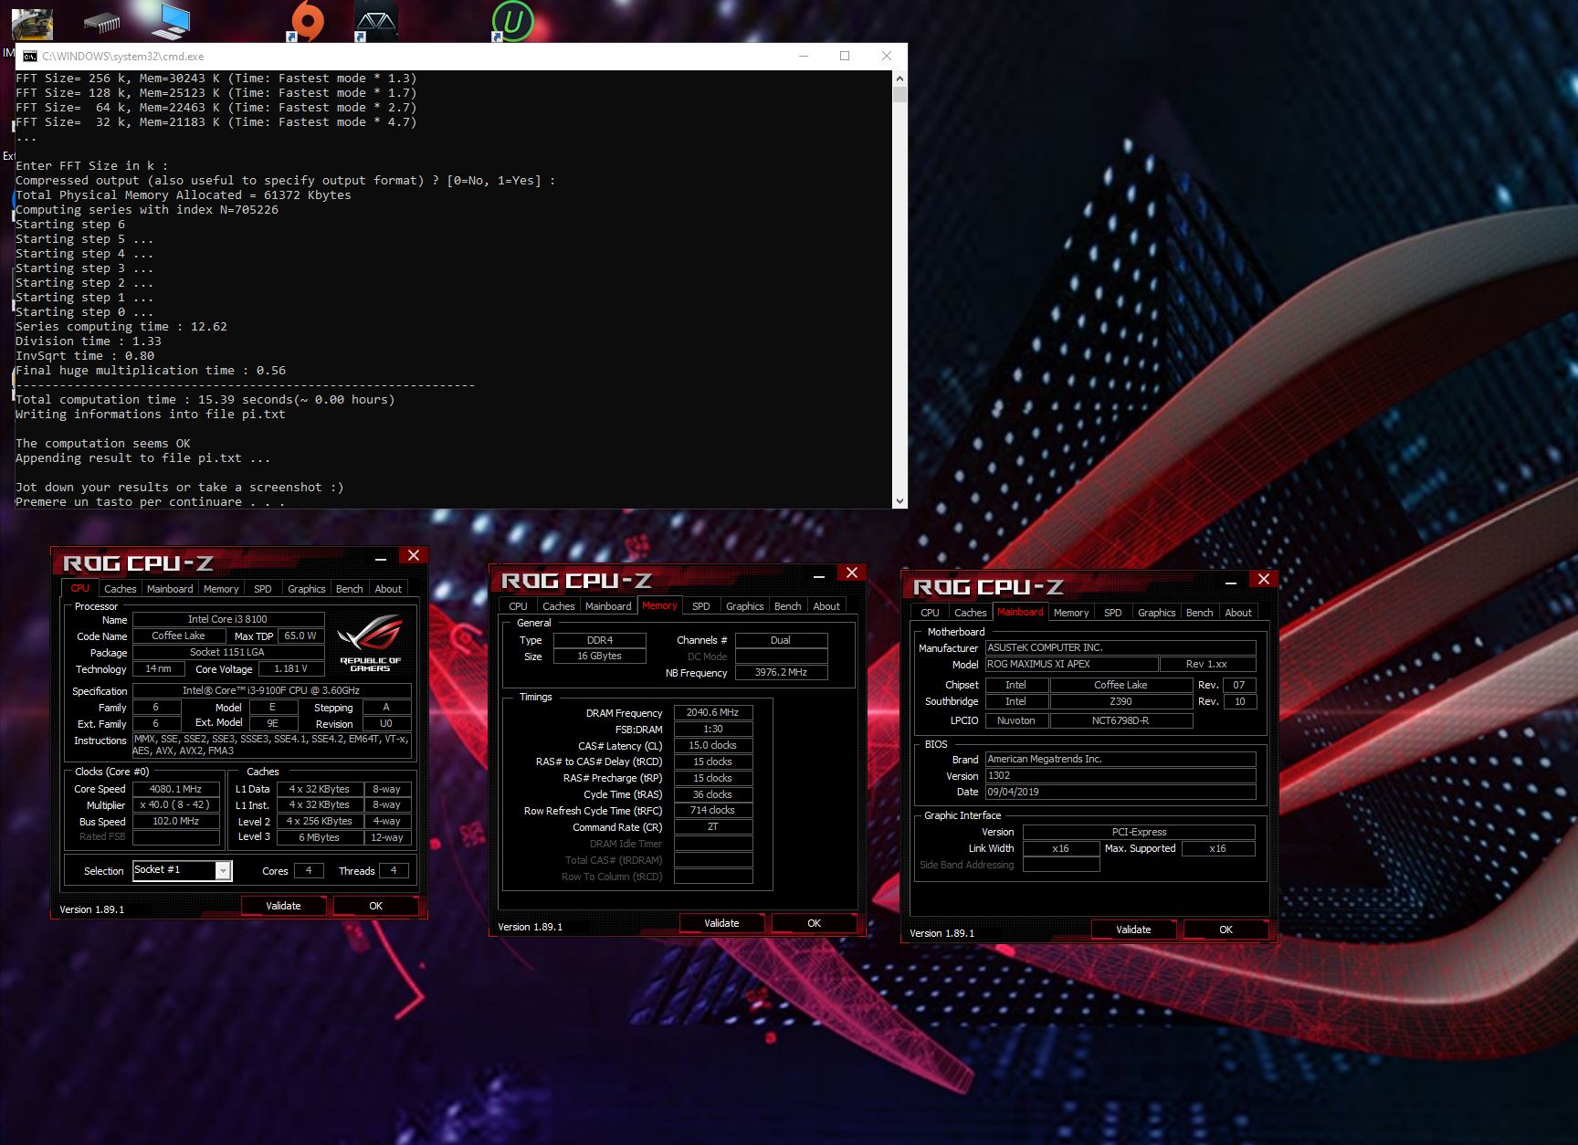Select SPD tab in right CPU-Z window

pos(1113,613)
